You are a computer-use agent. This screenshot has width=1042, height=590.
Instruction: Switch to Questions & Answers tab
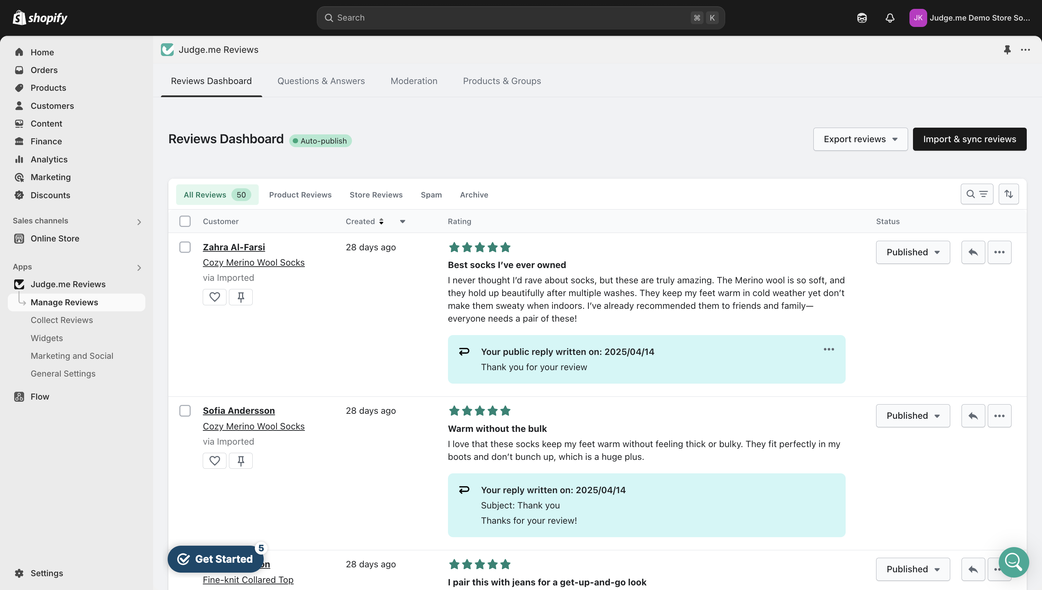pos(321,81)
